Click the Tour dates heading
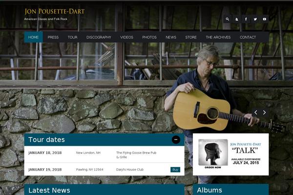 tap(46, 139)
